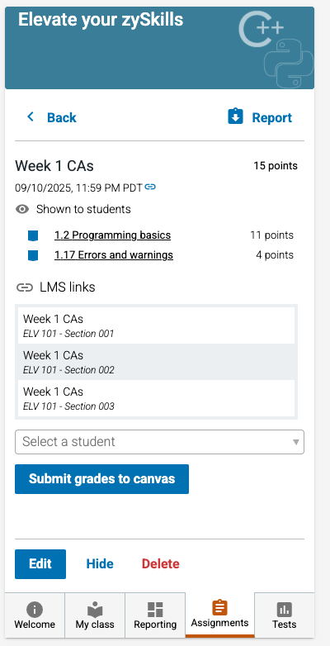
Task: Open the Select a student dropdown
Action: click(160, 442)
